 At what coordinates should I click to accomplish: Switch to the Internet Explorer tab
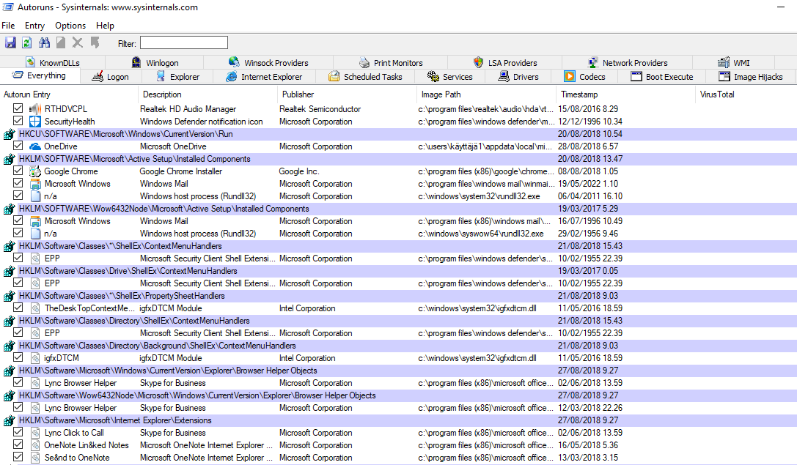click(x=264, y=77)
